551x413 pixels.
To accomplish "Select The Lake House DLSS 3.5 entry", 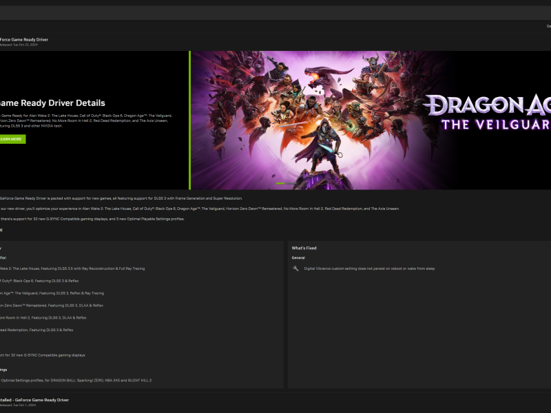I will pos(72,268).
